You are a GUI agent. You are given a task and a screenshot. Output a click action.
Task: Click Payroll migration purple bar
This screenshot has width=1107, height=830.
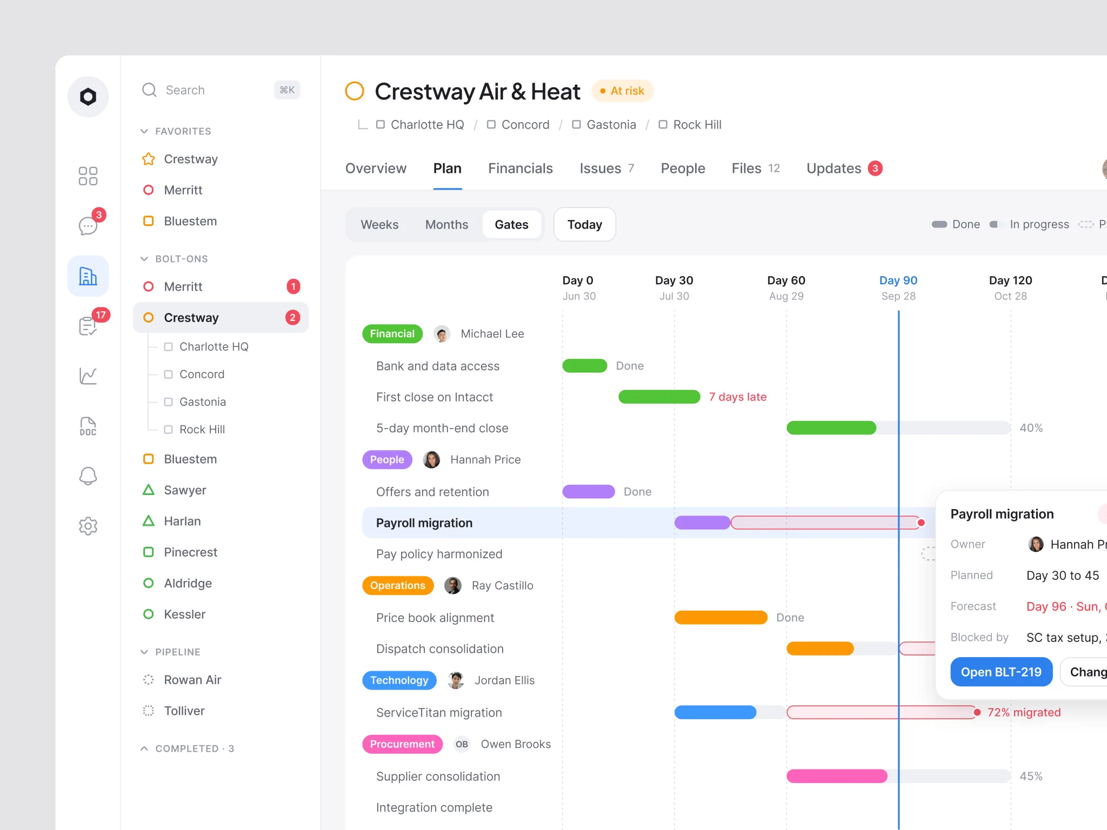pyautogui.click(x=703, y=523)
